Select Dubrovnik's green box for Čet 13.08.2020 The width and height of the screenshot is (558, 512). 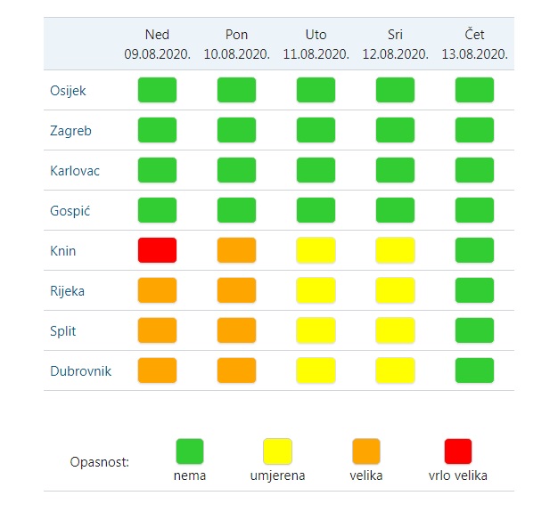pos(475,370)
